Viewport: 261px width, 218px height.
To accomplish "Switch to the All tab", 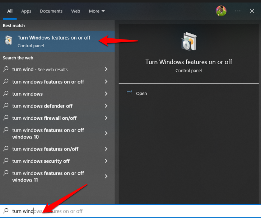I will 10,11.
